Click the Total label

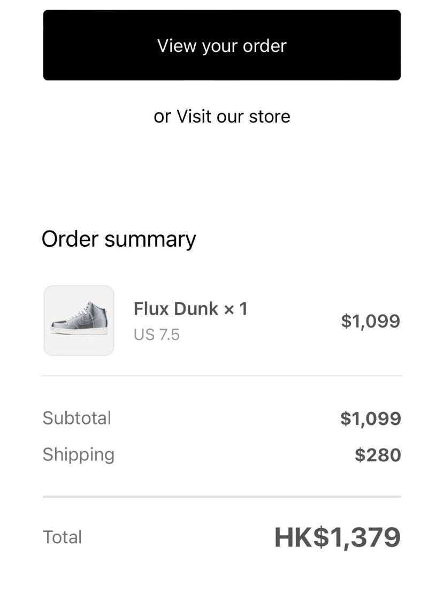pyautogui.click(x=62, y=537)
